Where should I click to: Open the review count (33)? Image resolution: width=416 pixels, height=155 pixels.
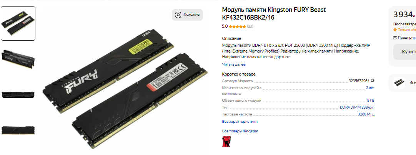click(250, 26)
